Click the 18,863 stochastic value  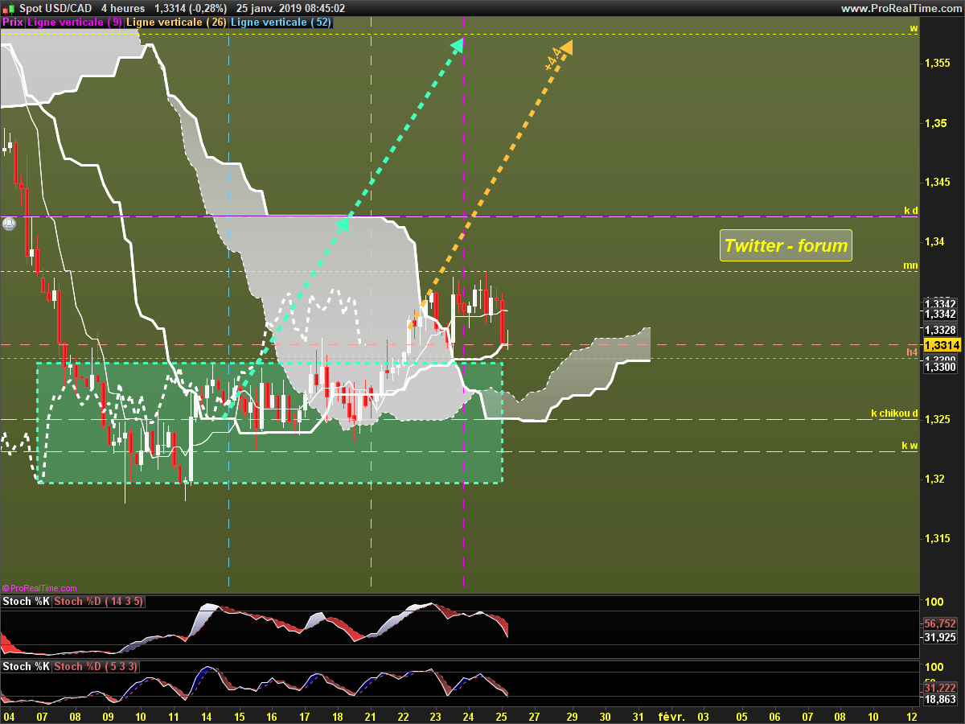pyautogui.click(x=940, y=701)
